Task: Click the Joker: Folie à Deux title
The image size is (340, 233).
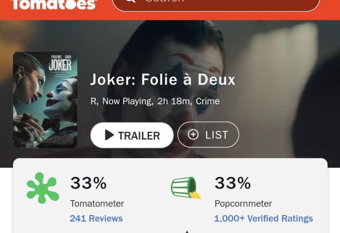Action: point(163,79)
